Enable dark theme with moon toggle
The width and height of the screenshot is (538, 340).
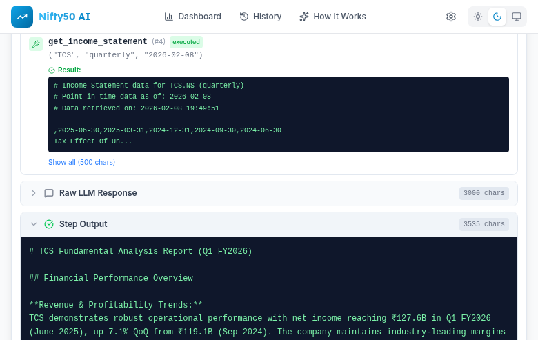[x=497, y=17]
